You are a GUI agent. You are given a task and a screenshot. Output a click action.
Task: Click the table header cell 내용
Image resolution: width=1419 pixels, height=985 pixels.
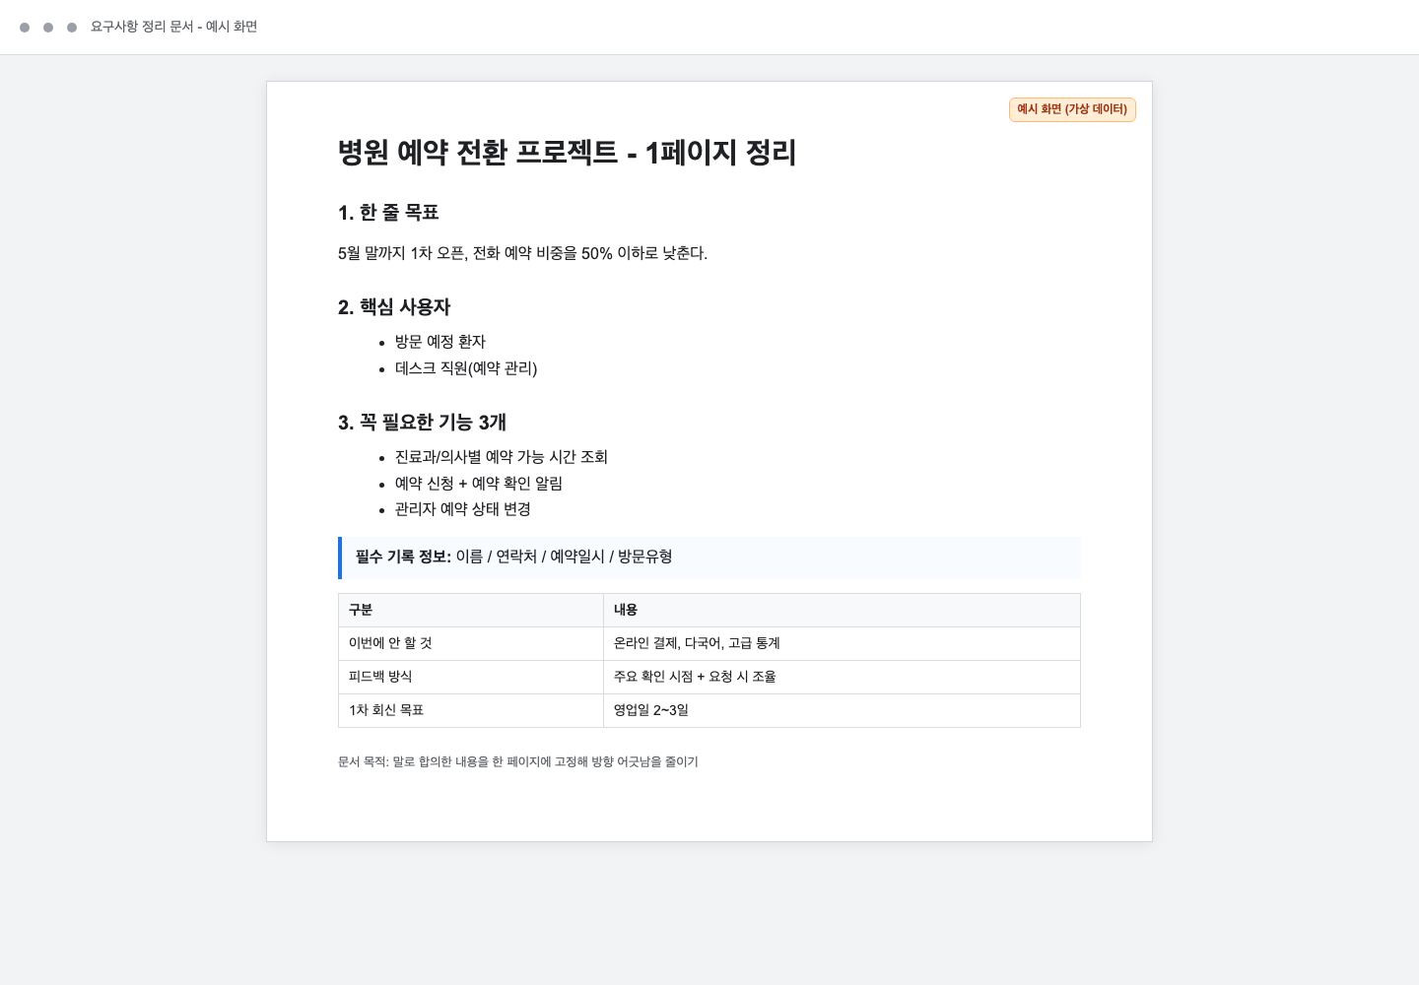click(625, 610)
